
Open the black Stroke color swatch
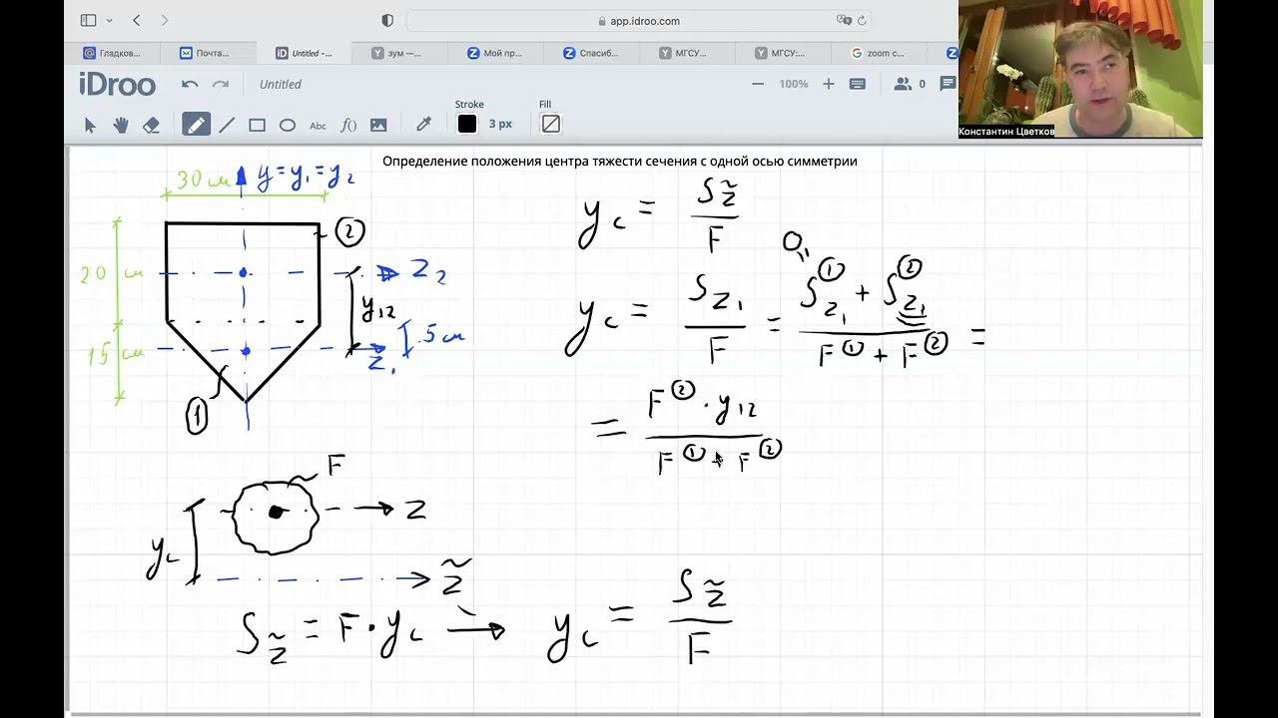point(467,124)
